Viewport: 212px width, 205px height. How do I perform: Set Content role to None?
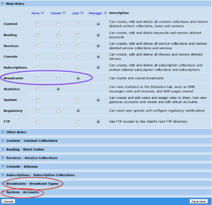tap(38, 24)
